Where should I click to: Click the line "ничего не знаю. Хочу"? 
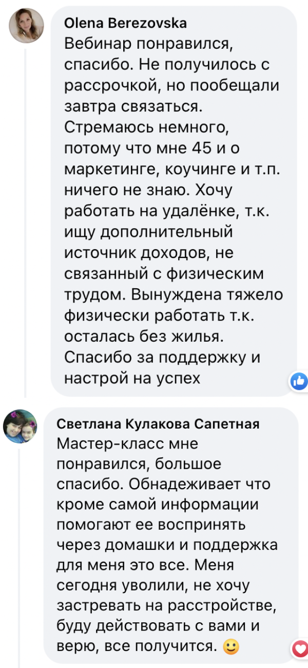click(x=149, y=191)
